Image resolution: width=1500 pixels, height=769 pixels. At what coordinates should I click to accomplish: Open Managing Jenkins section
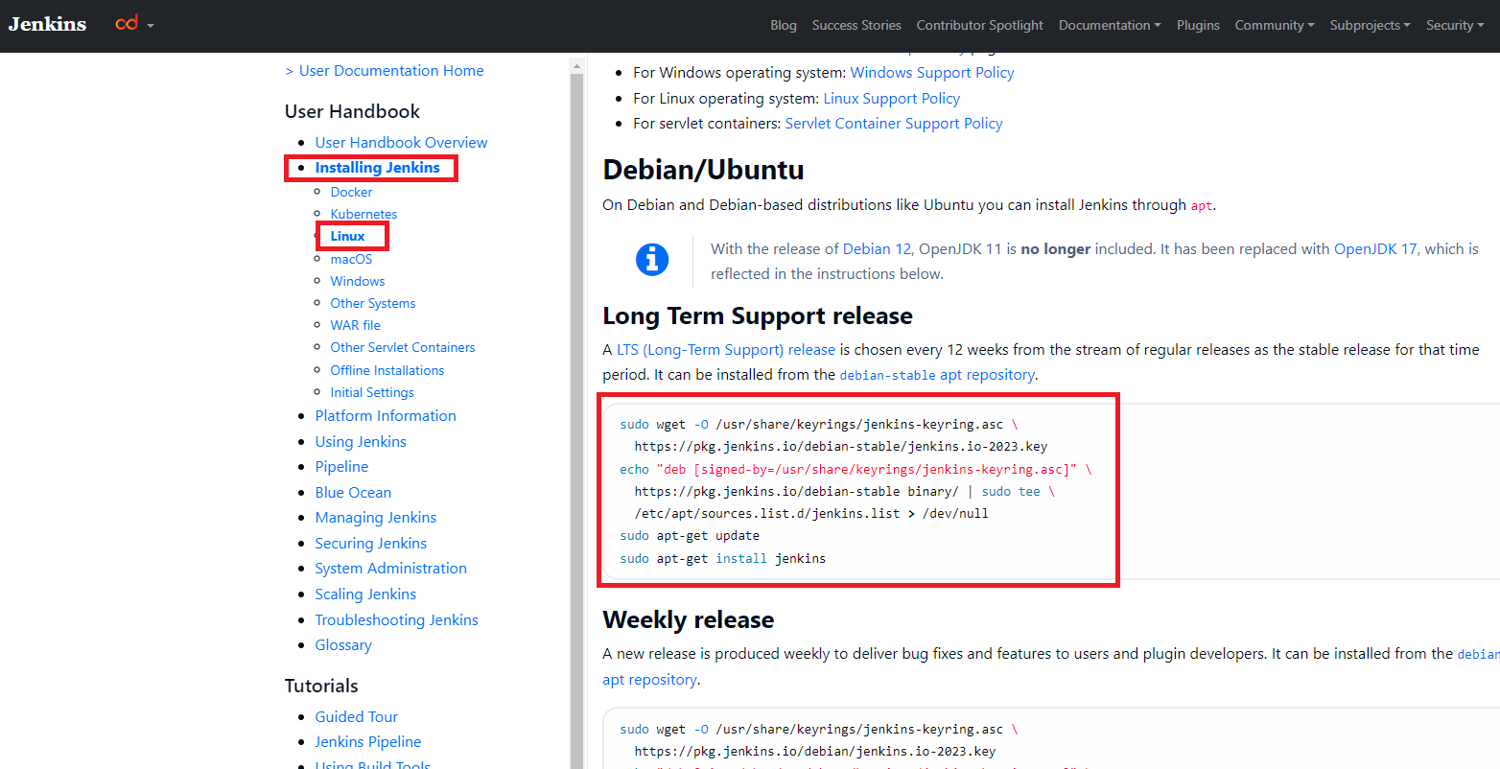[x=376, y=518]
